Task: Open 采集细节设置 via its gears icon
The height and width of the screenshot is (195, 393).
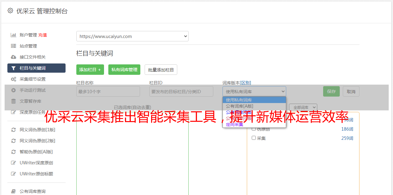Action: point(14,79)
